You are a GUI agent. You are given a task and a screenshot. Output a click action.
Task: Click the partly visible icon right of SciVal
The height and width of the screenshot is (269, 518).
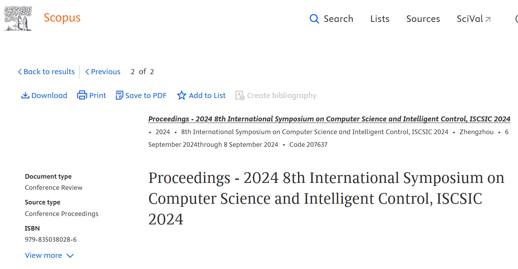point(516,19)
